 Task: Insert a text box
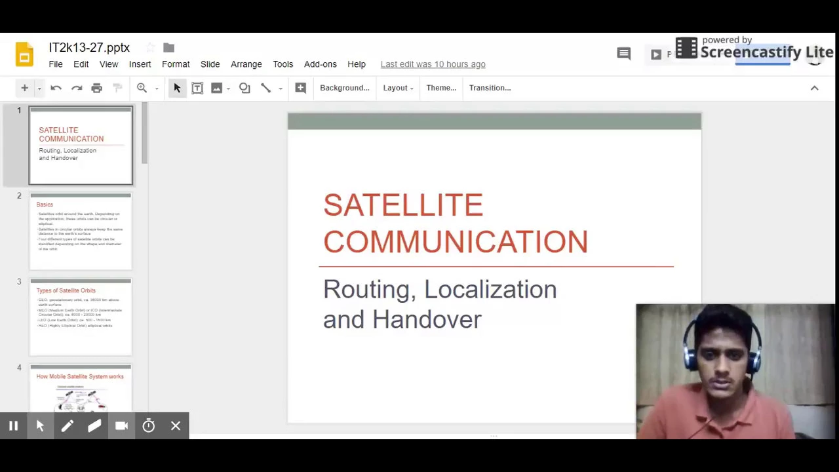pos(197,88)
